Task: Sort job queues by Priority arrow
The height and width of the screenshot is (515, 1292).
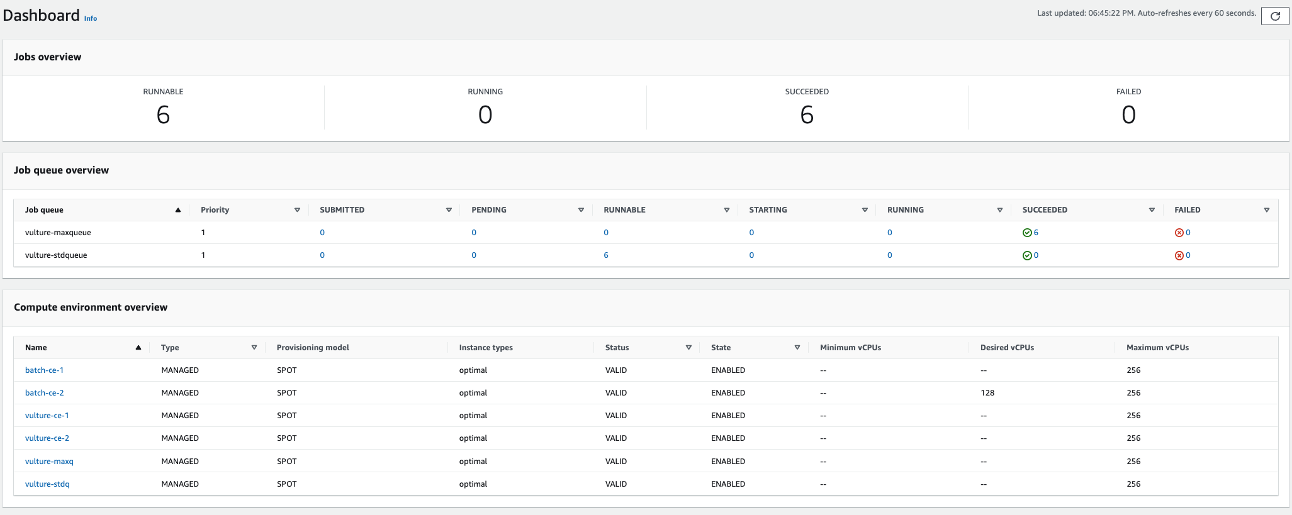Action: click(297, 210)
